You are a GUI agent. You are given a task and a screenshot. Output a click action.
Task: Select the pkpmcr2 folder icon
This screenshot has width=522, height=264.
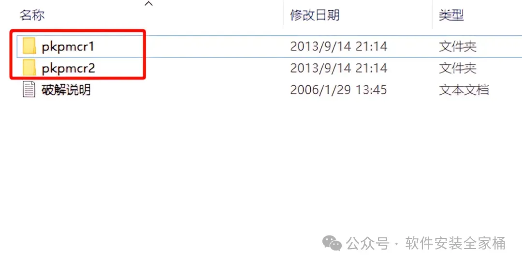[29, 68]
